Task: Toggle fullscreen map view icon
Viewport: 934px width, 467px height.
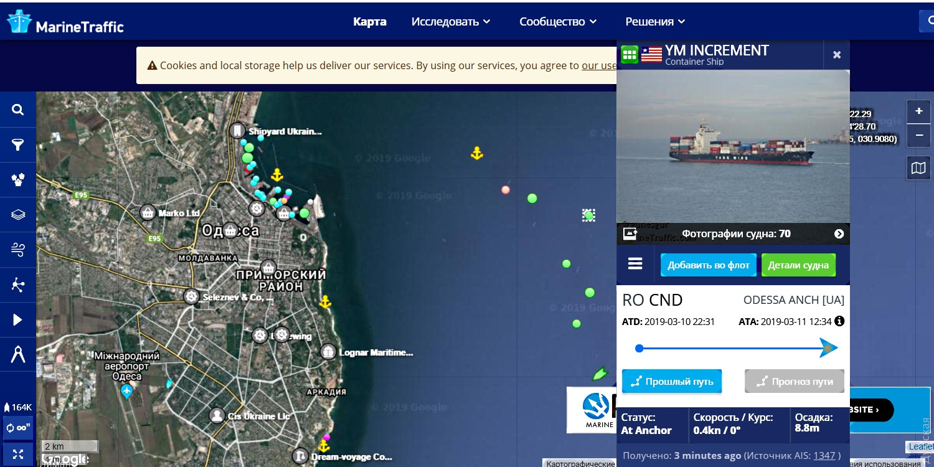Action: (x=17, y=454)
